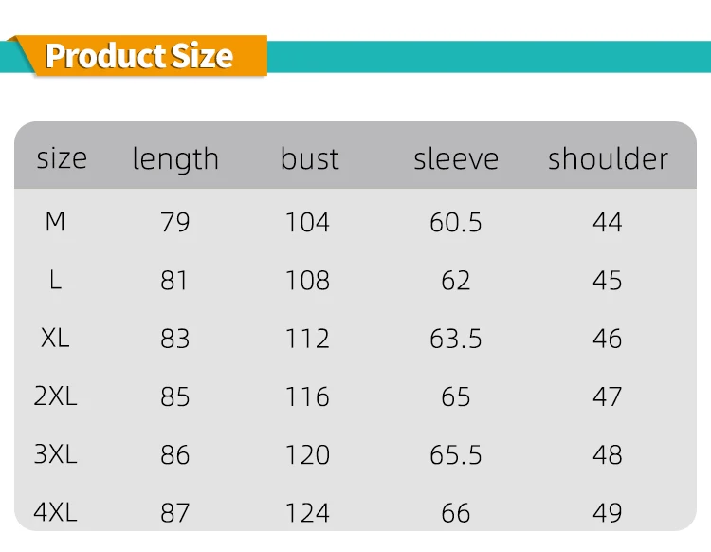Click the sleeve column header
711x552 pixels.
pyautogui.click(x=456, y=158)
